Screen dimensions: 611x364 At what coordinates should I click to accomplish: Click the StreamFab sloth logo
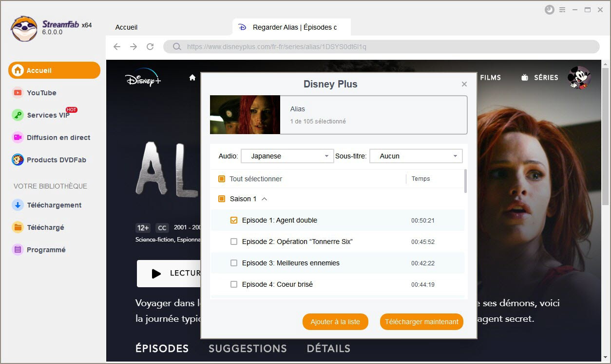[x=24, y=29]
